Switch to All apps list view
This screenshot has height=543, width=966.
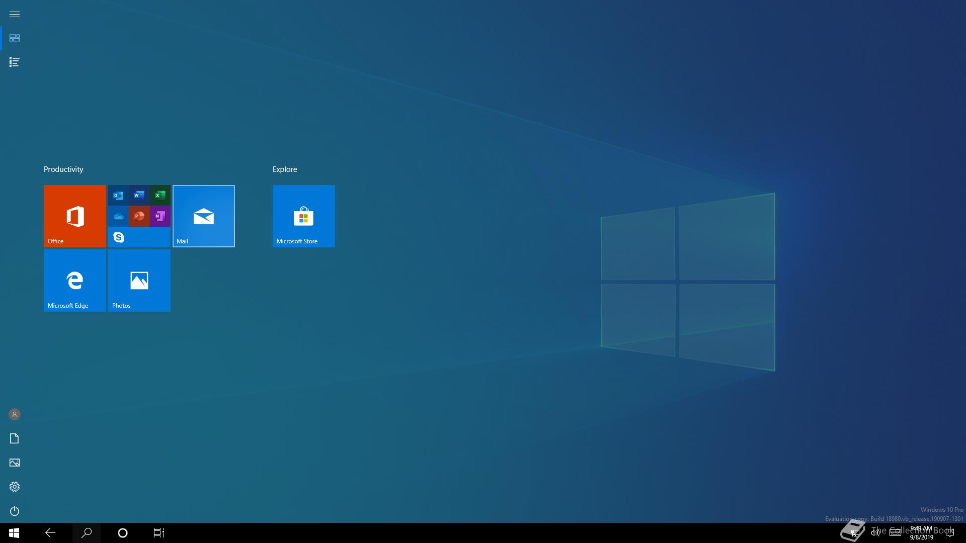point(15,62)
